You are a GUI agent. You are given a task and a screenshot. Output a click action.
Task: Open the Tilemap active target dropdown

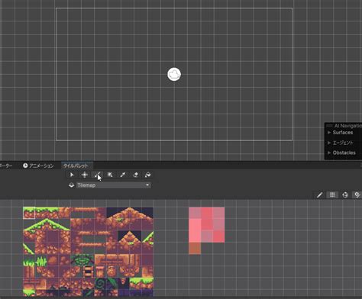point(114,185)
